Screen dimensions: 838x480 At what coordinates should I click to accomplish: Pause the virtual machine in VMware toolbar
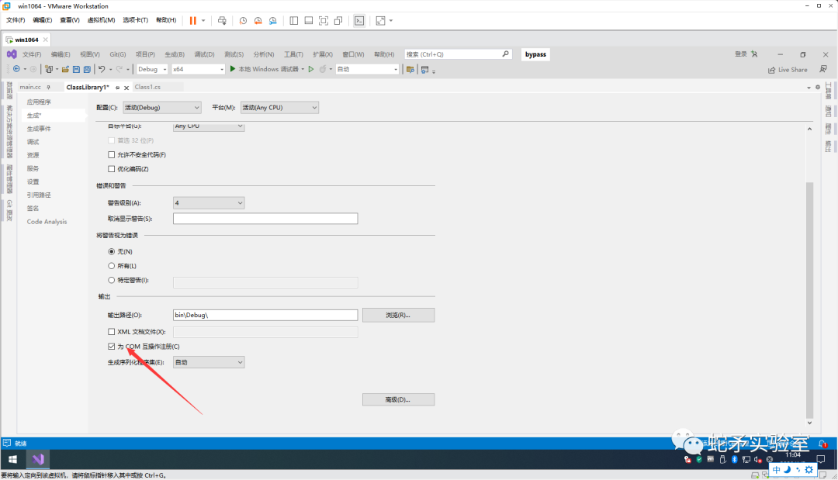tap(193, 20)
